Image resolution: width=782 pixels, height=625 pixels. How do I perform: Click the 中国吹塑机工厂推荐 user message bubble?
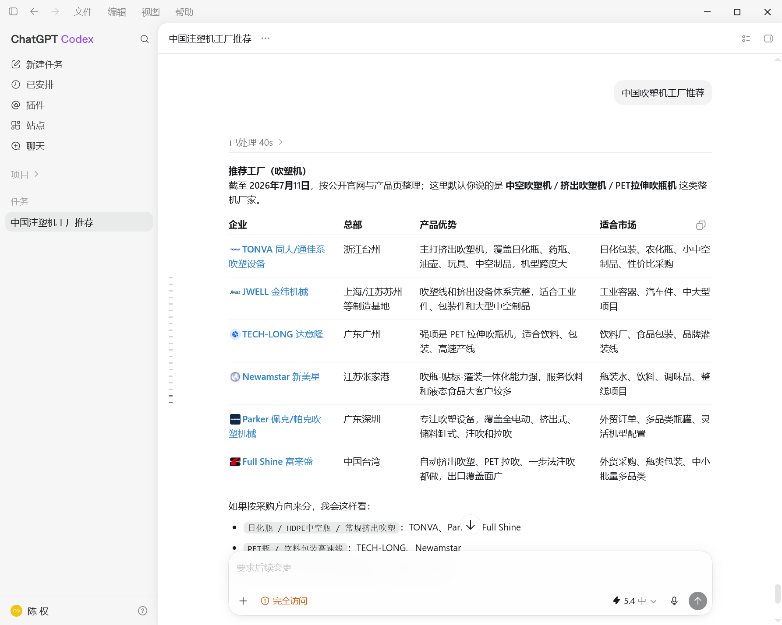pyautogui.click(x=663, y=93)
